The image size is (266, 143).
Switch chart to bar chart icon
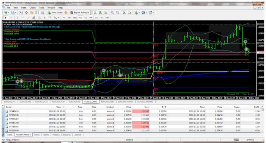coord(95,13)
